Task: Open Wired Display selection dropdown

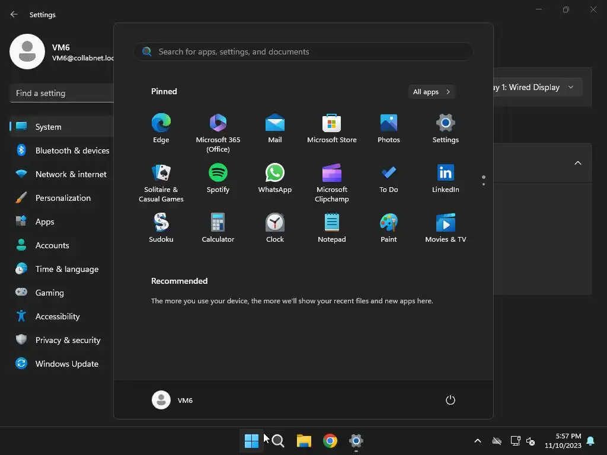Action: 537,87
